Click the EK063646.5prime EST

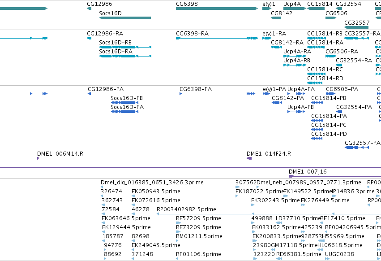[103, 223]
